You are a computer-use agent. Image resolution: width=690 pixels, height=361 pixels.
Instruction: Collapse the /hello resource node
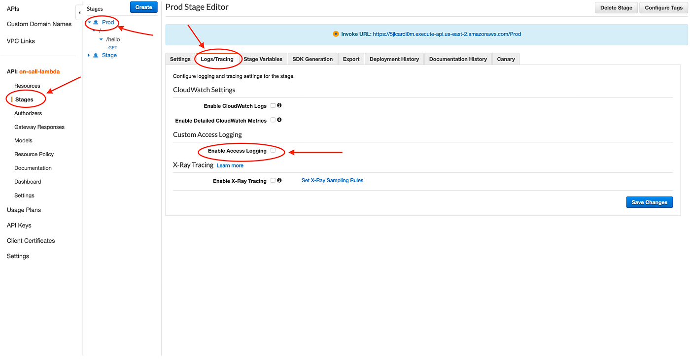click(101, 39)
